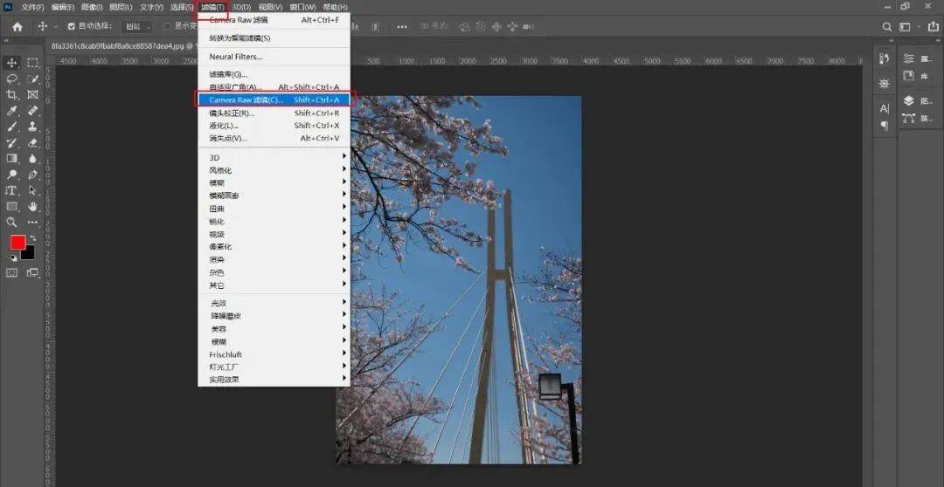Reset default foreground and background colors
Screen dimensions: 944x487
13,257
